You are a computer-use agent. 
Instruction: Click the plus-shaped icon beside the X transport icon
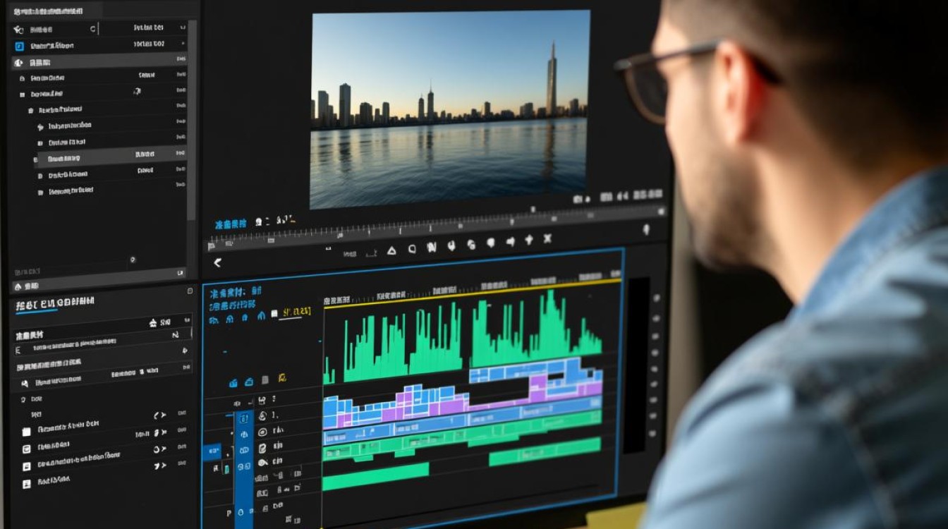click(x=529, y=241)
